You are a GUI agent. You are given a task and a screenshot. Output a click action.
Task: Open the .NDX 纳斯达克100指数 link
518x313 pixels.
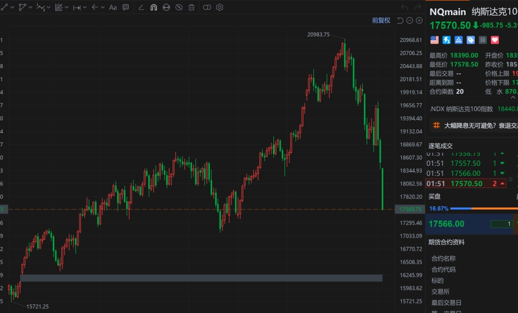click(x=461, y=109)
